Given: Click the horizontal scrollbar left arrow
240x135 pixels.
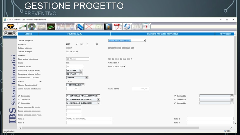Looking at the screenshot, I should click(20, 128).
